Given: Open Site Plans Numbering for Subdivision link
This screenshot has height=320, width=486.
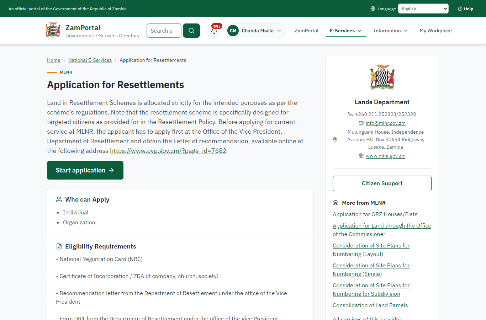Looking at the screenshot, I should (x=371, y=289).
